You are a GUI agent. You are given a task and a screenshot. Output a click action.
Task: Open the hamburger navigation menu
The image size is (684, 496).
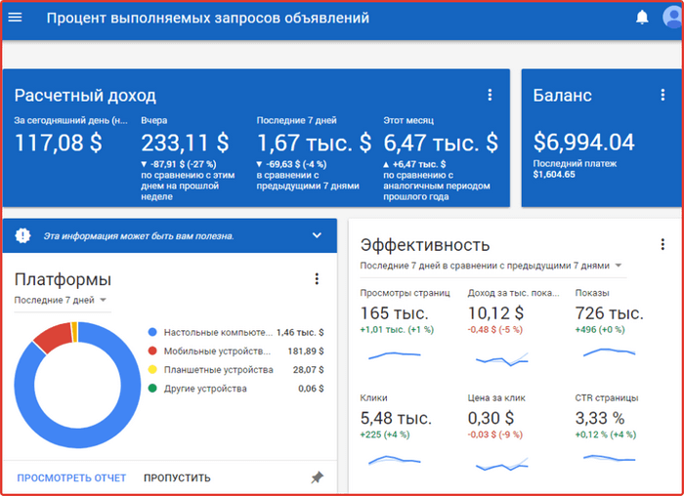coord(15,18)
